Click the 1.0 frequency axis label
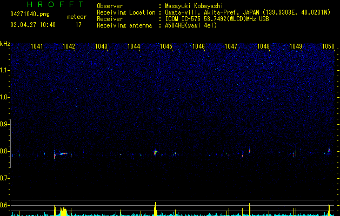Image resolution: width=340 pixels, height=216 pixels. [x=4, y=97]
